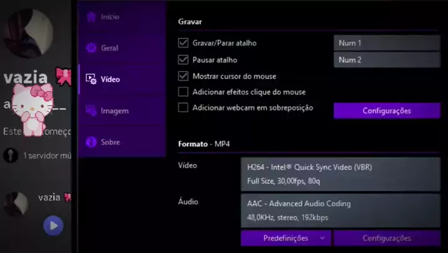Click the pink bow icon beside vazia

(63, 77)
